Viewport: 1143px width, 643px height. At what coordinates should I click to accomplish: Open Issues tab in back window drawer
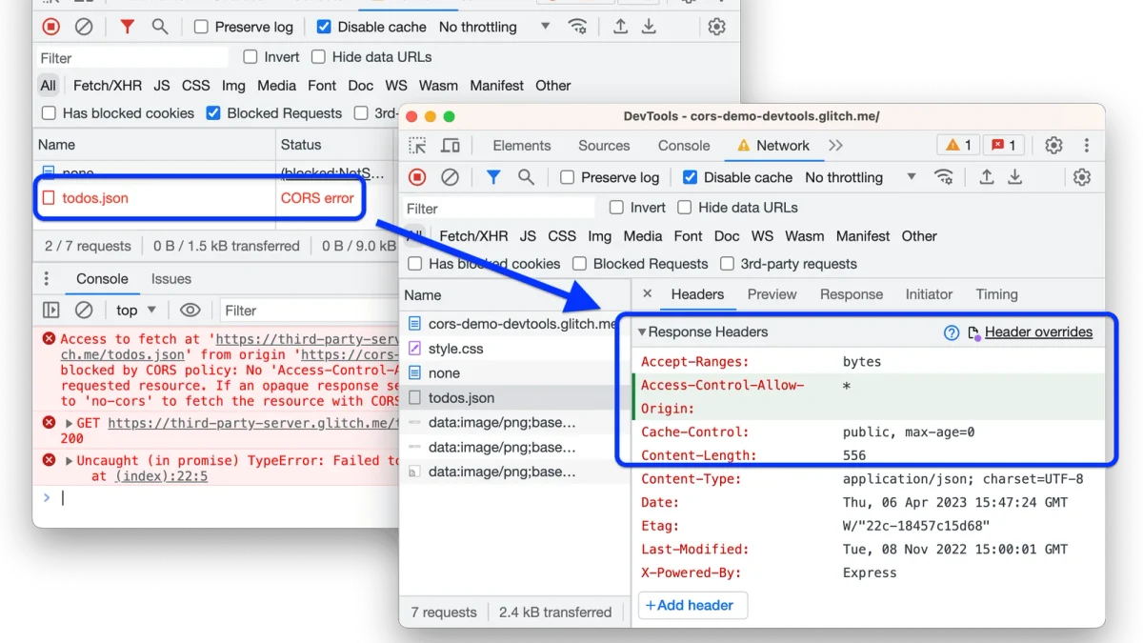coord(170,279)
